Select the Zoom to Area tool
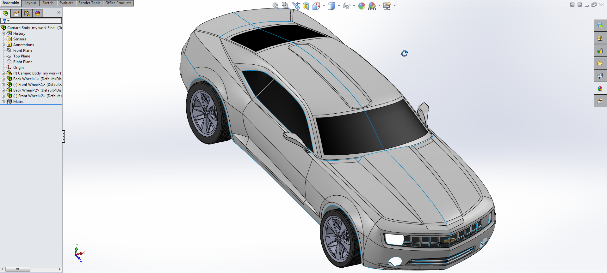The image size is (607, 273). [285, 6]
